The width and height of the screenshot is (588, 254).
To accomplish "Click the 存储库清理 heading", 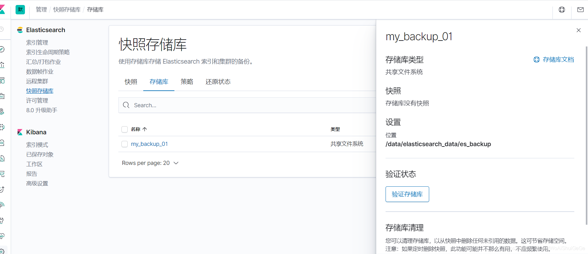I will tap(405, 228).
